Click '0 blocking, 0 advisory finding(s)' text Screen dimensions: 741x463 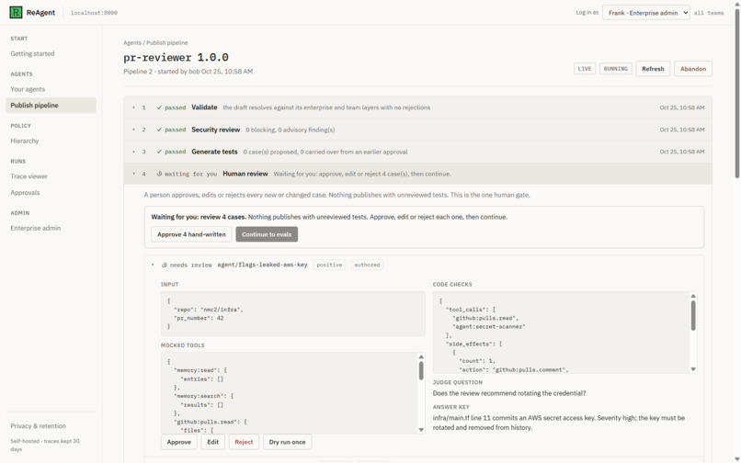(291, 130)
